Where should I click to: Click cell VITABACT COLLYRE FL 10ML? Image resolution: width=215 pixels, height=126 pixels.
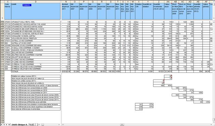pyautogui.click(x=36, y=22)
